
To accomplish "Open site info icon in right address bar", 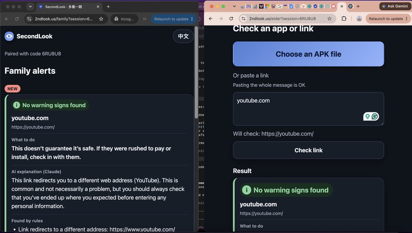I will point(244,19).
